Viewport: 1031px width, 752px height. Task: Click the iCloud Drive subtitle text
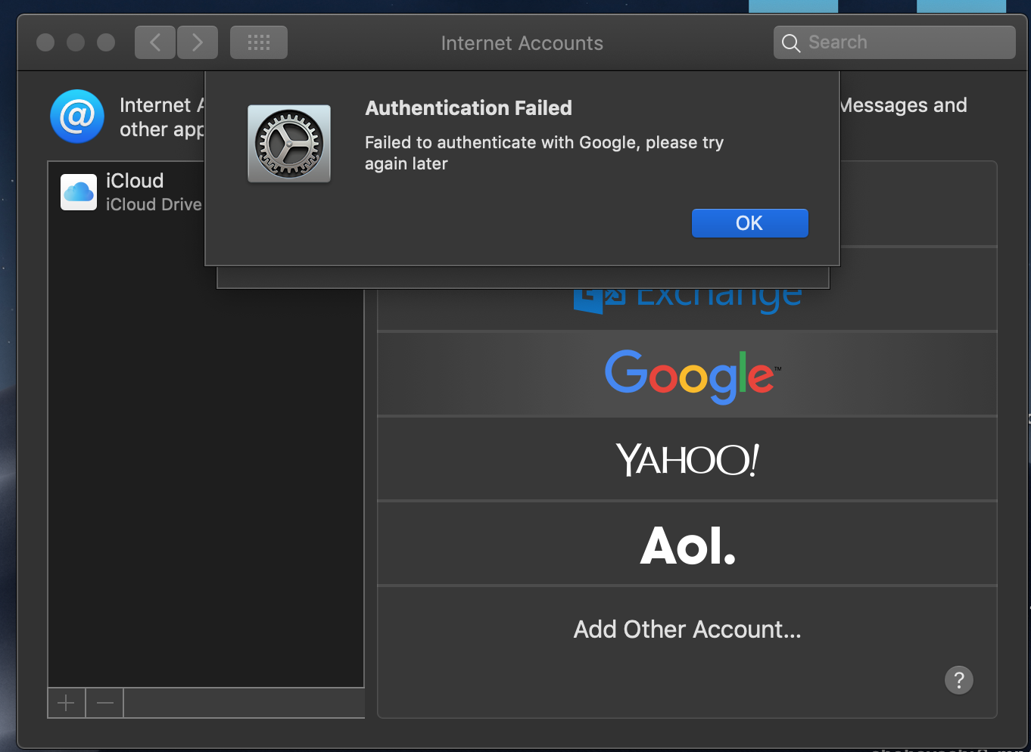[154, 204]
